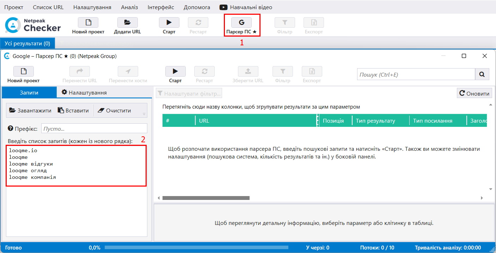Click Фільтр in main Checker toolbar
496x253 pixels.
tap(284, 26)
